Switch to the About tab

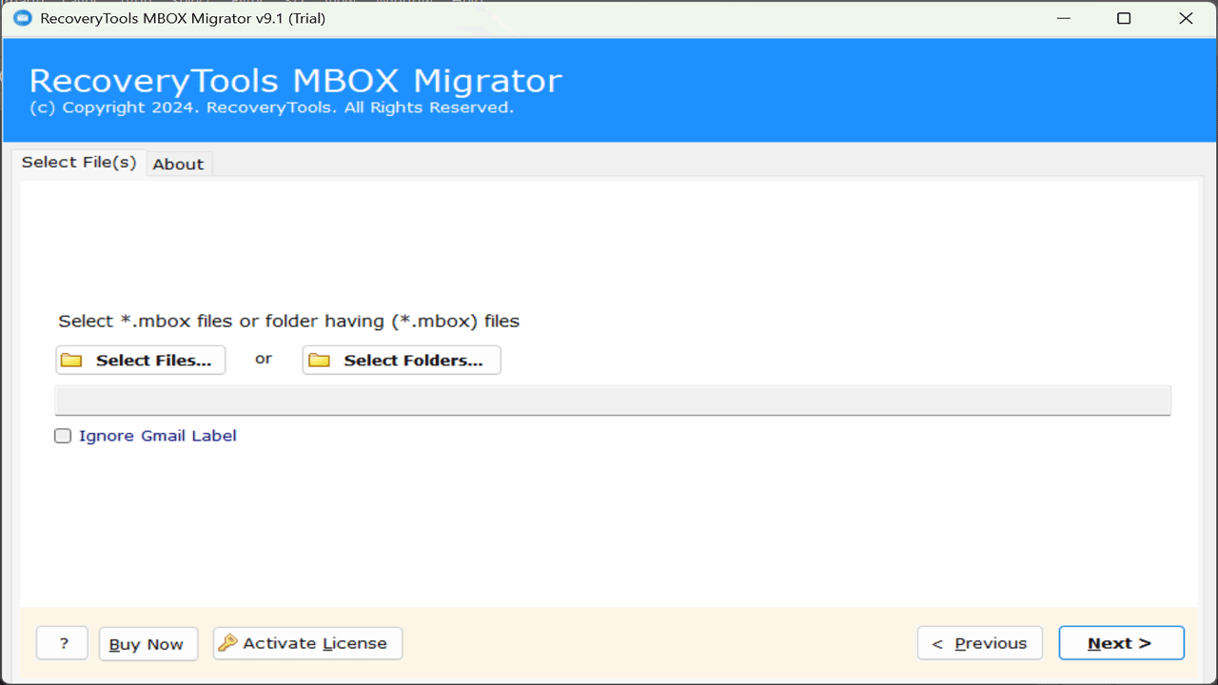tap(178, 164)
